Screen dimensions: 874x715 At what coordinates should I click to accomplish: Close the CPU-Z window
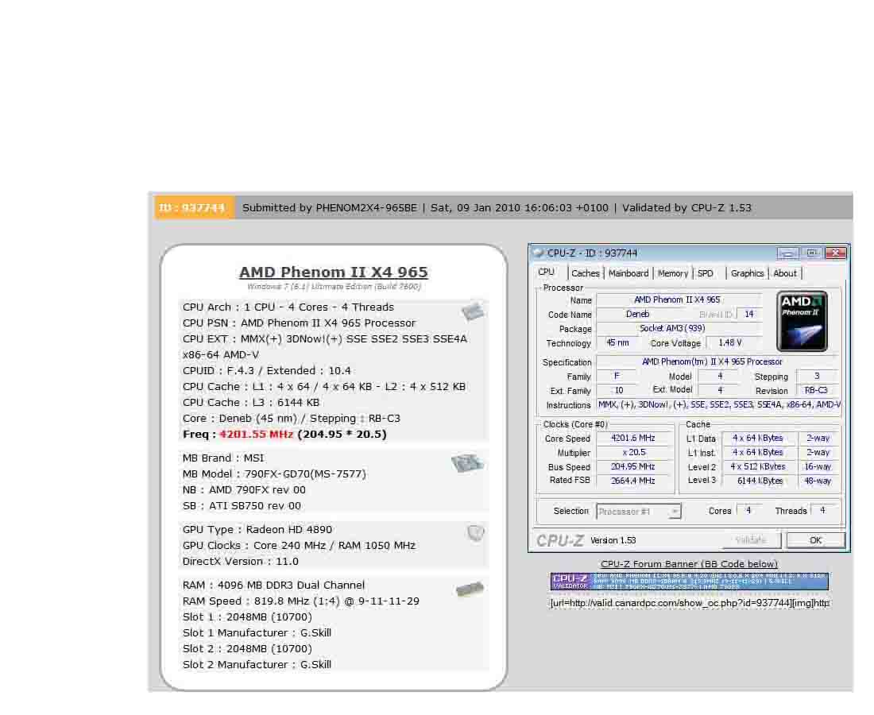[x=836, y=253]
